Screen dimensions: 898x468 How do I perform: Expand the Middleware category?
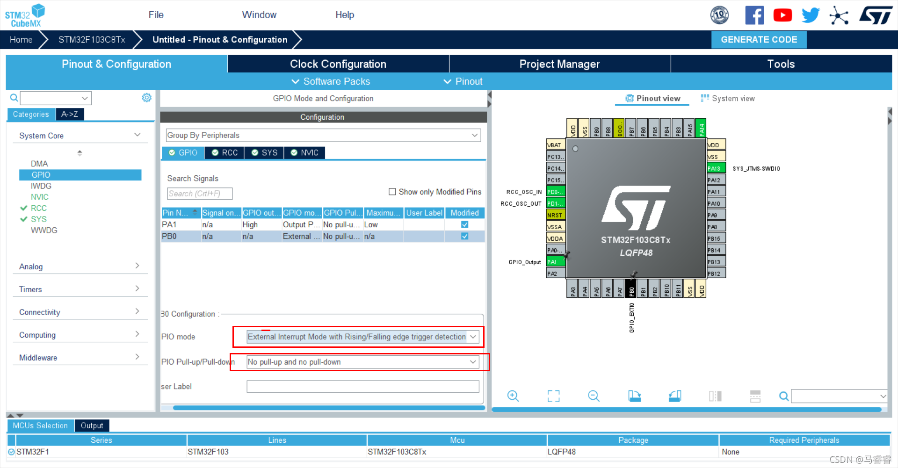[80, 358]
